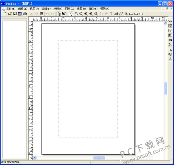Viewport: 174px width, 165px height.
Task: Select the Rectangle drawing tool
Action: point(131,14)
